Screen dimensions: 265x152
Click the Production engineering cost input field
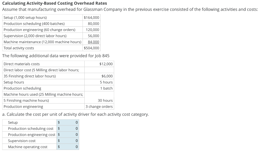68,134
